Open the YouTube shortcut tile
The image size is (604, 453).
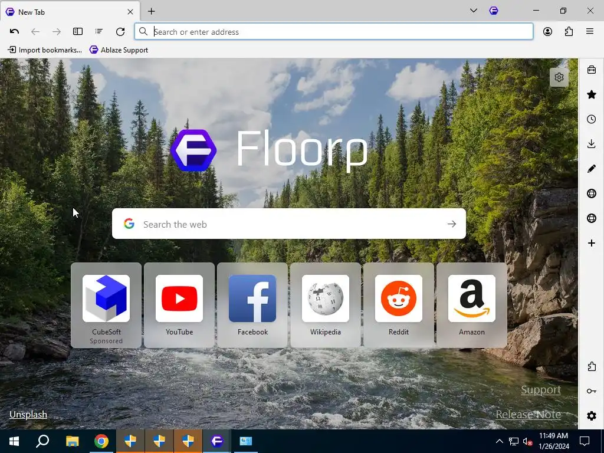pyautogui.click(x=179, y=305)
